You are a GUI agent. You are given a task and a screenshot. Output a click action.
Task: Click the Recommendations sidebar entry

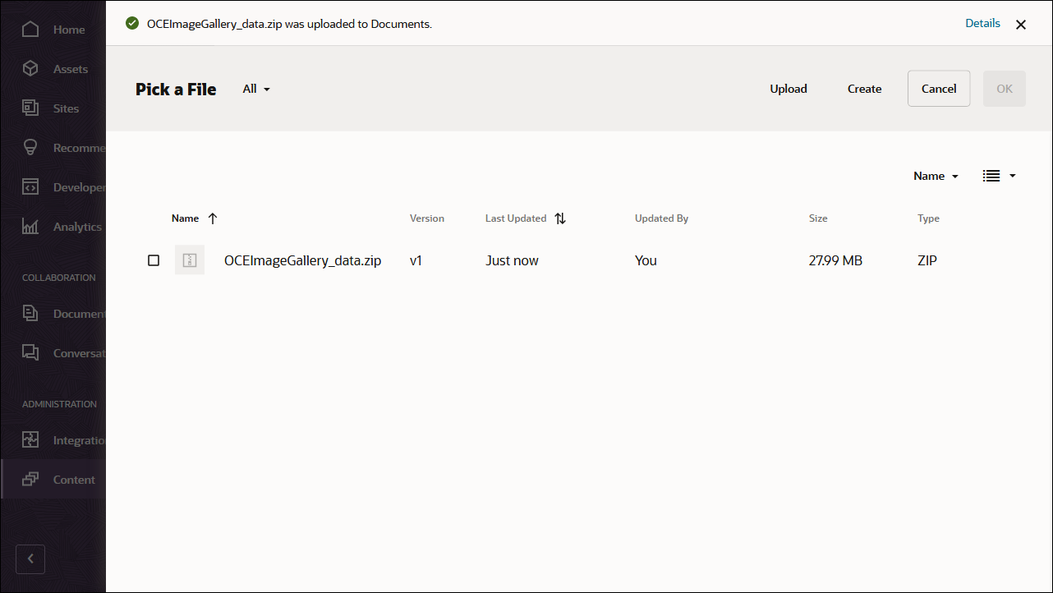(30, 147)
